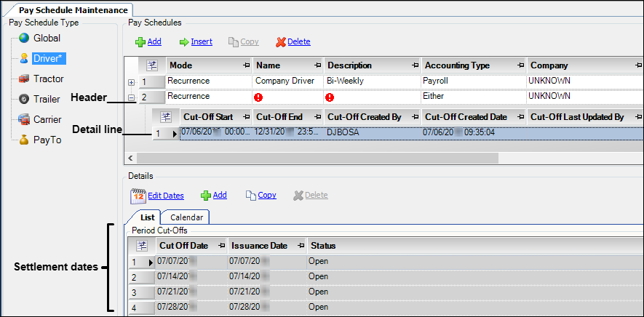Pin the Cut-Off Start column
The image size is (644, 317).
click(x=247, y=118)
